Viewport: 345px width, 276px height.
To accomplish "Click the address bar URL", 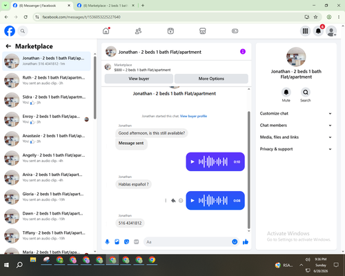I will click(81, 17).
